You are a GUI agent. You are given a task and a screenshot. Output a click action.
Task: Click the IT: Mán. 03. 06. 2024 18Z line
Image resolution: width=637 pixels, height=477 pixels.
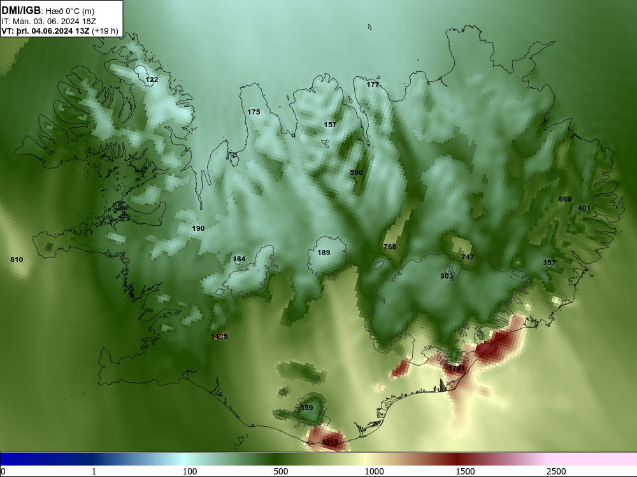pyautogui.click(x=49, y=22)
